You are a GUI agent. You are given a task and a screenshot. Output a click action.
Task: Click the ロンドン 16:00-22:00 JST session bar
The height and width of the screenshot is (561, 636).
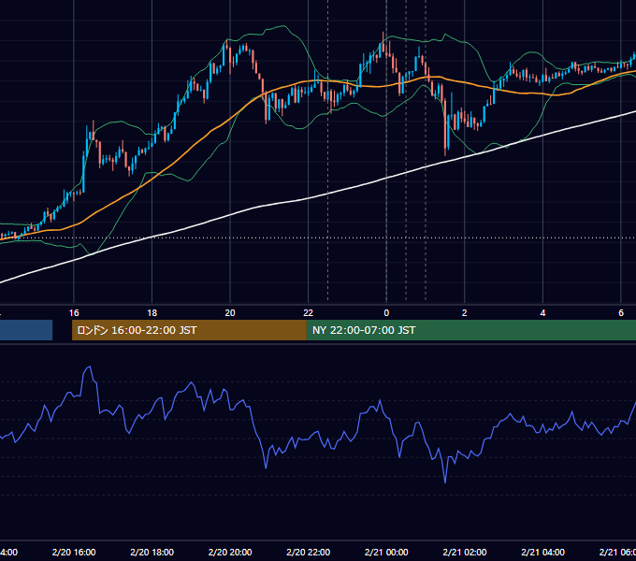pyautogui.click(x=189, y=330)
